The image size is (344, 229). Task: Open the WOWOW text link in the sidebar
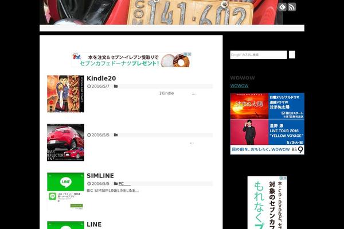pos(239,86)
